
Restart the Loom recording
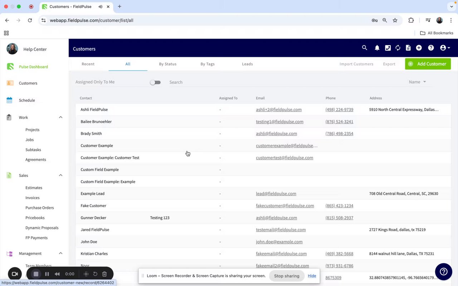click(x=95, y=274)
